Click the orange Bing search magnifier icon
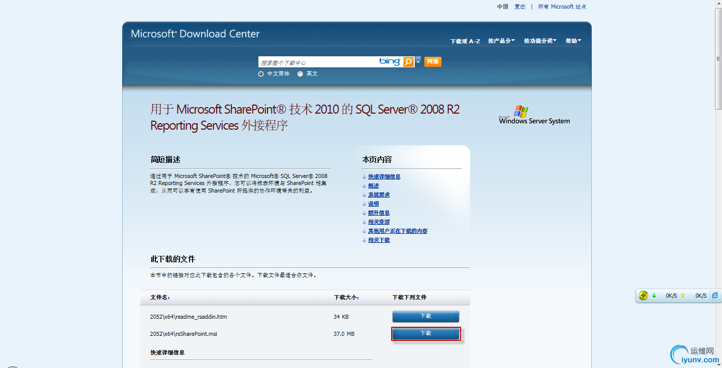The image size is (722, 368). [408, 62]
